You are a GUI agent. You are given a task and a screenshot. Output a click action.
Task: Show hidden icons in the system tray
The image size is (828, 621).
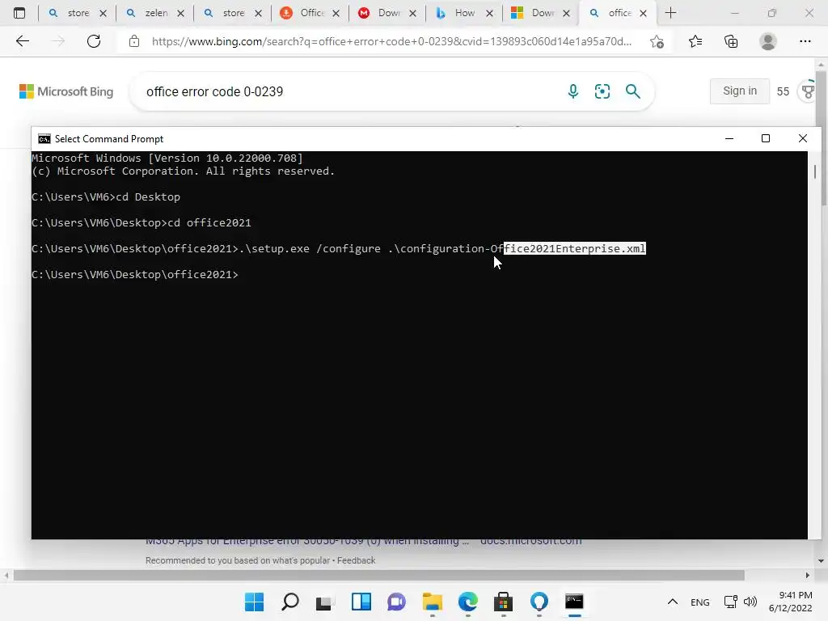(672, 602)
